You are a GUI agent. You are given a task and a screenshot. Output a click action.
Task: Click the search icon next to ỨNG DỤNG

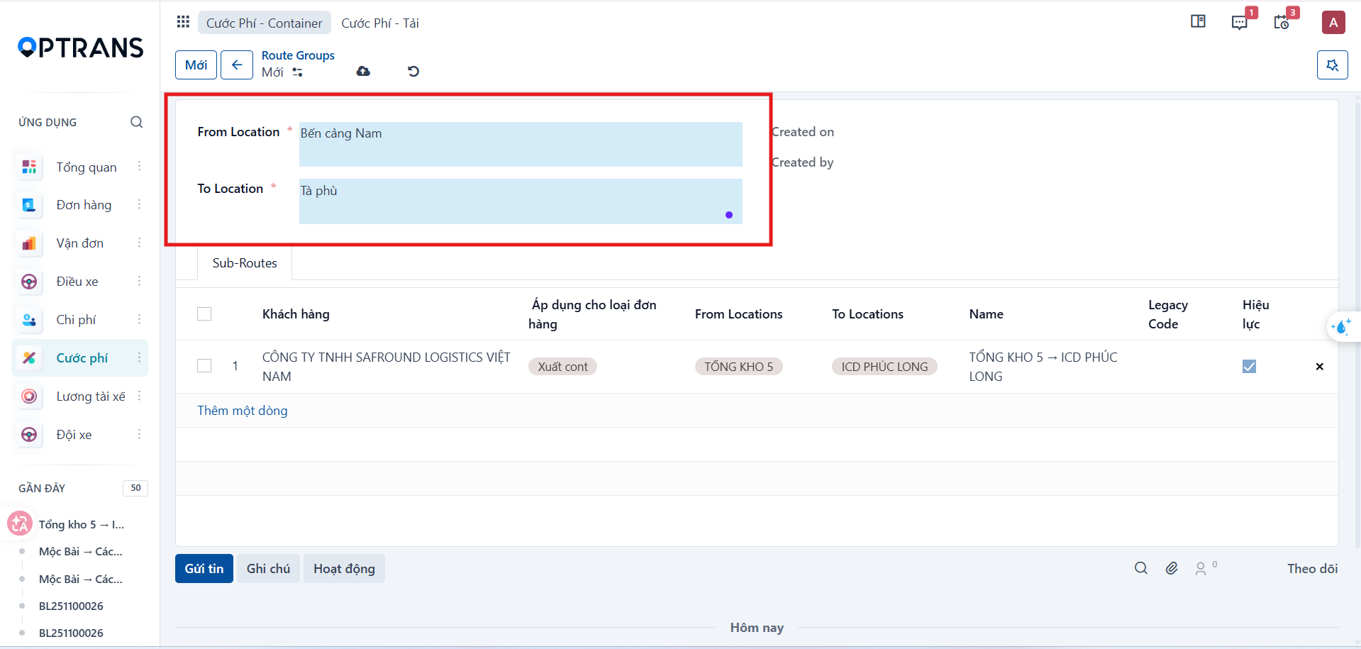point(136,122)
